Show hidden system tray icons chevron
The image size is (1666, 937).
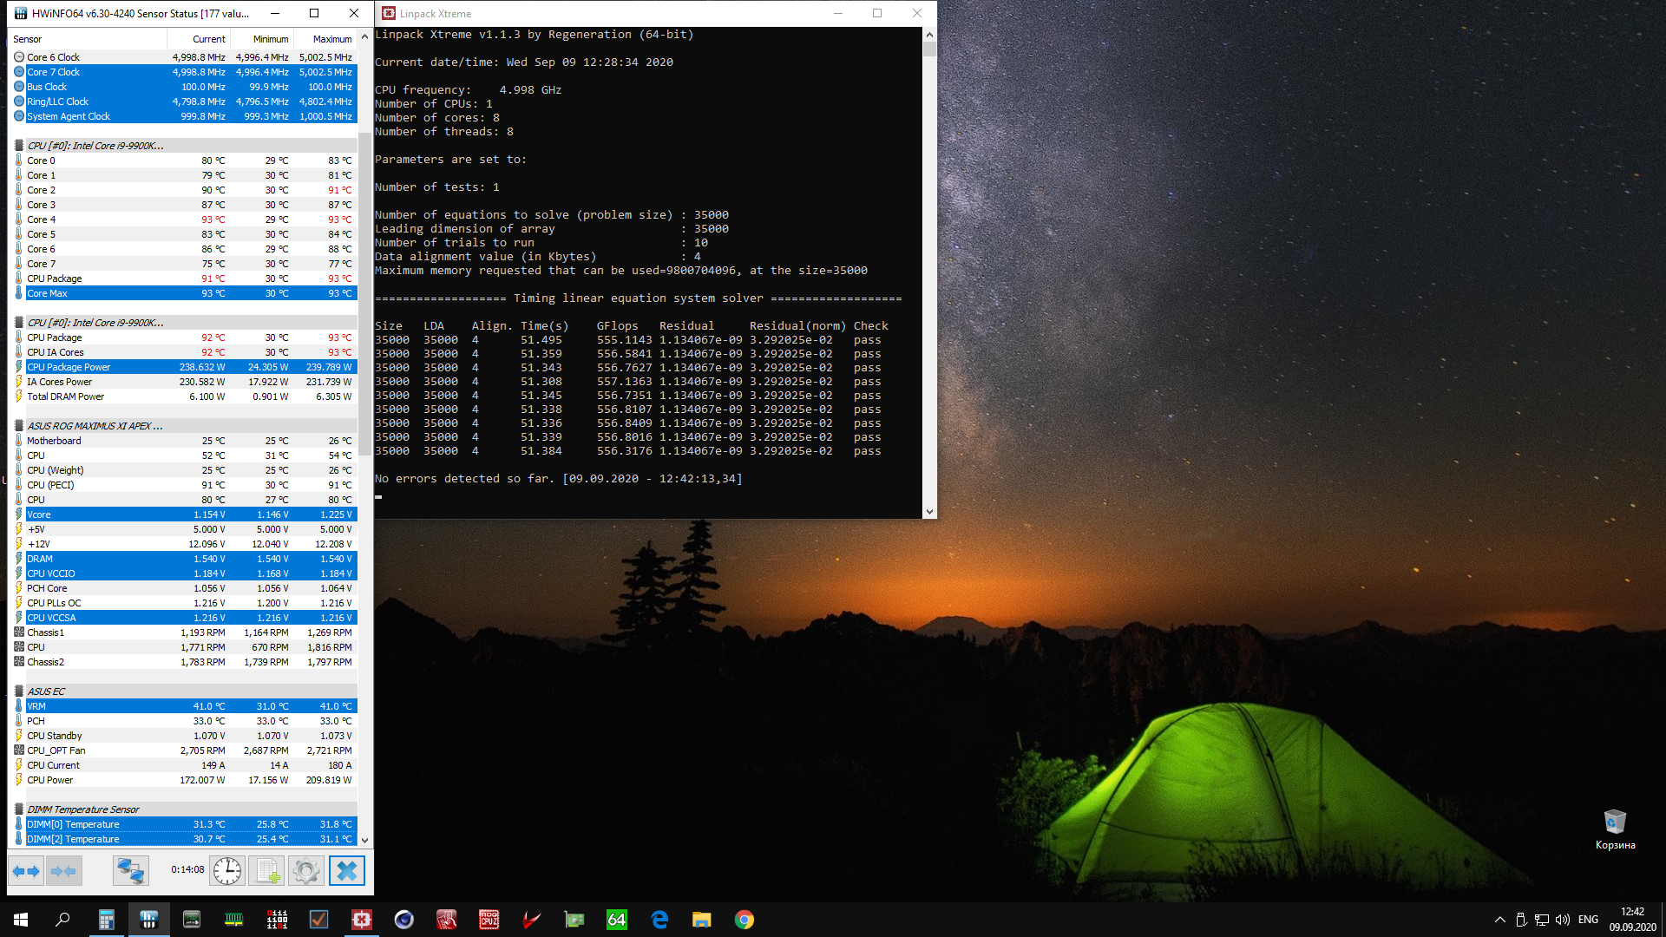click(1499, 920)
